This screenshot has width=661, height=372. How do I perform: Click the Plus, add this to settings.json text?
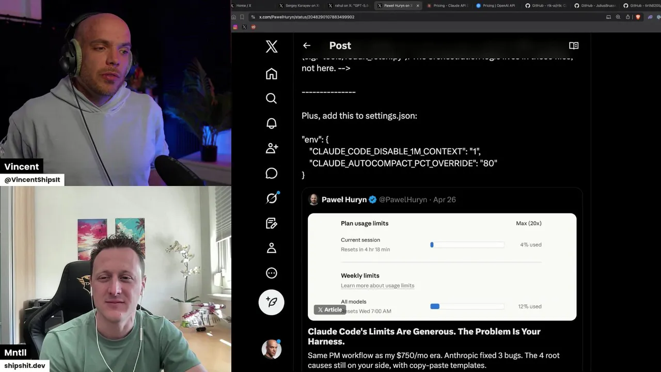pos(359,116)
